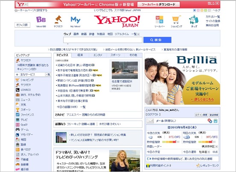Select the green theme color swatch
Image resolution: width=236 pixels, height=172 pixels.
pyautogui.click(x=206, y=10)
